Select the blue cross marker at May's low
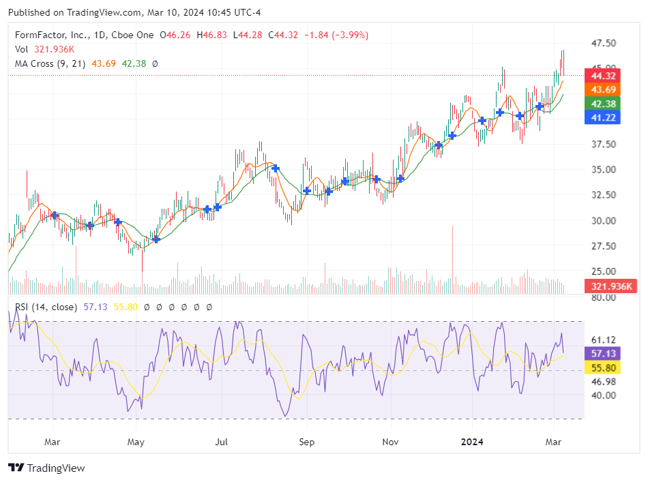 coord(156,239)
